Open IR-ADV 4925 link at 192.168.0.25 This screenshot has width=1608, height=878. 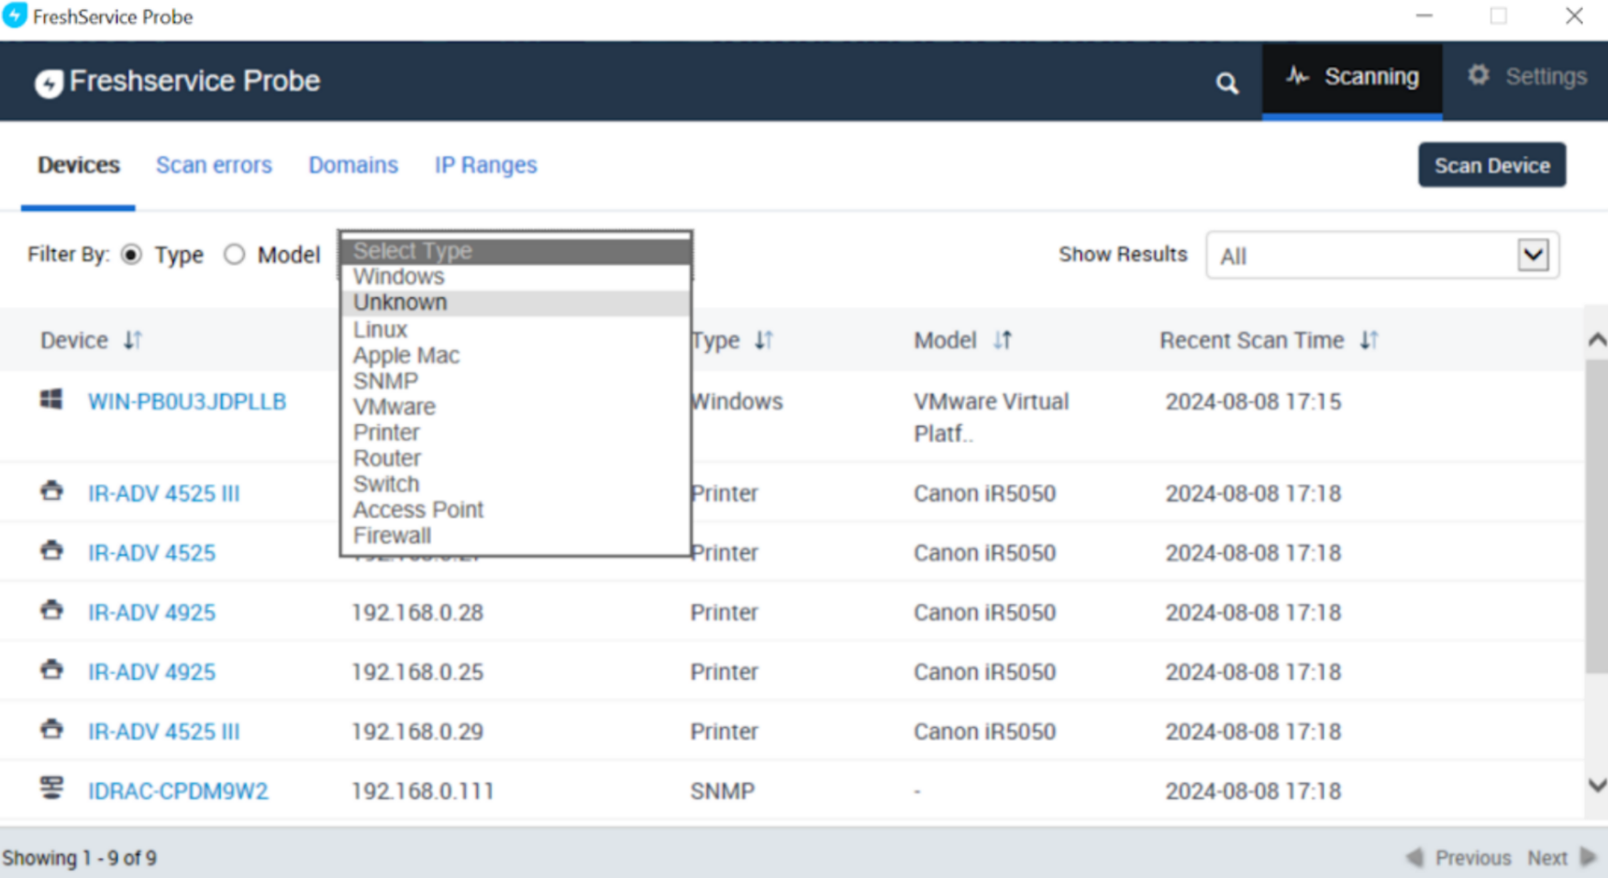[151, 672]
